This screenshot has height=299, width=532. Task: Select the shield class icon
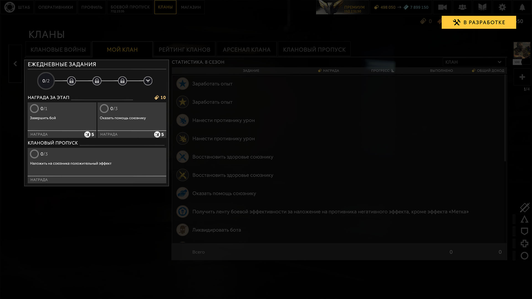coord(524,231)
